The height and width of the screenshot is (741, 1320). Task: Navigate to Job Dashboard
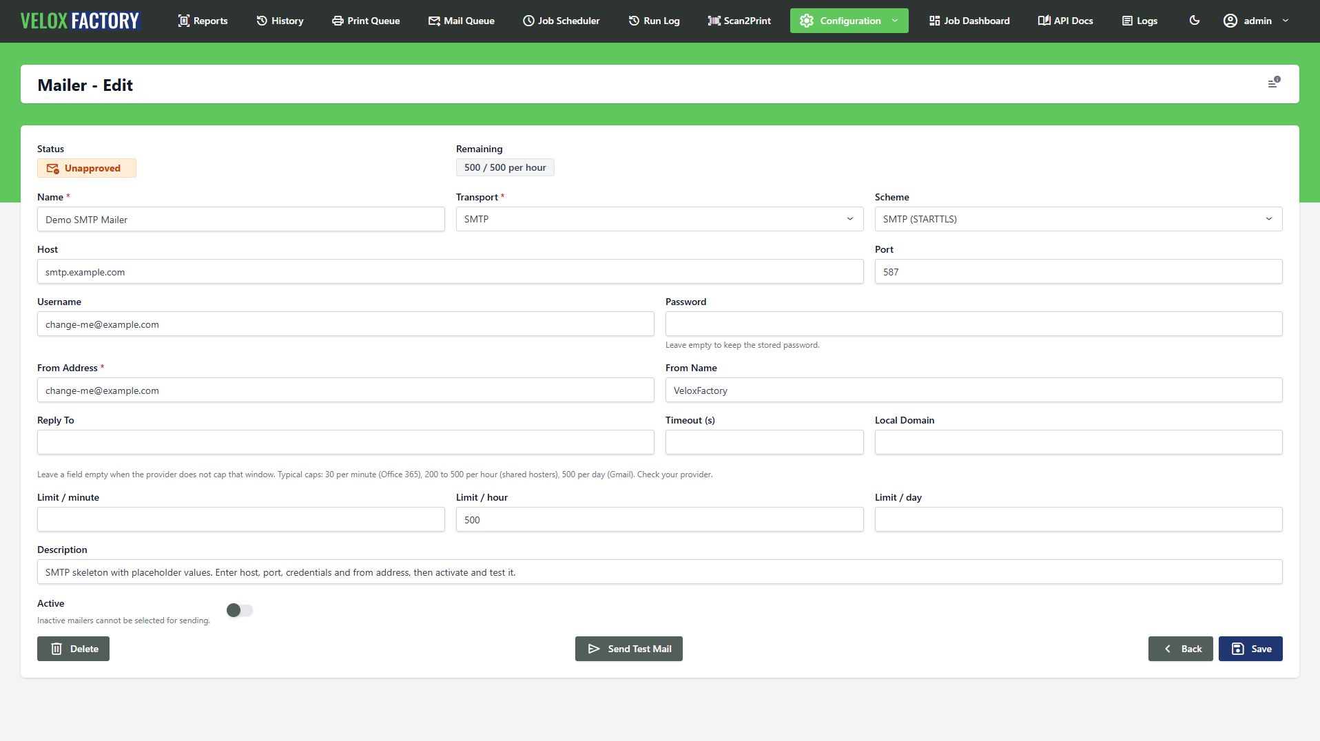pyautogui.click(x=969, y=21)
